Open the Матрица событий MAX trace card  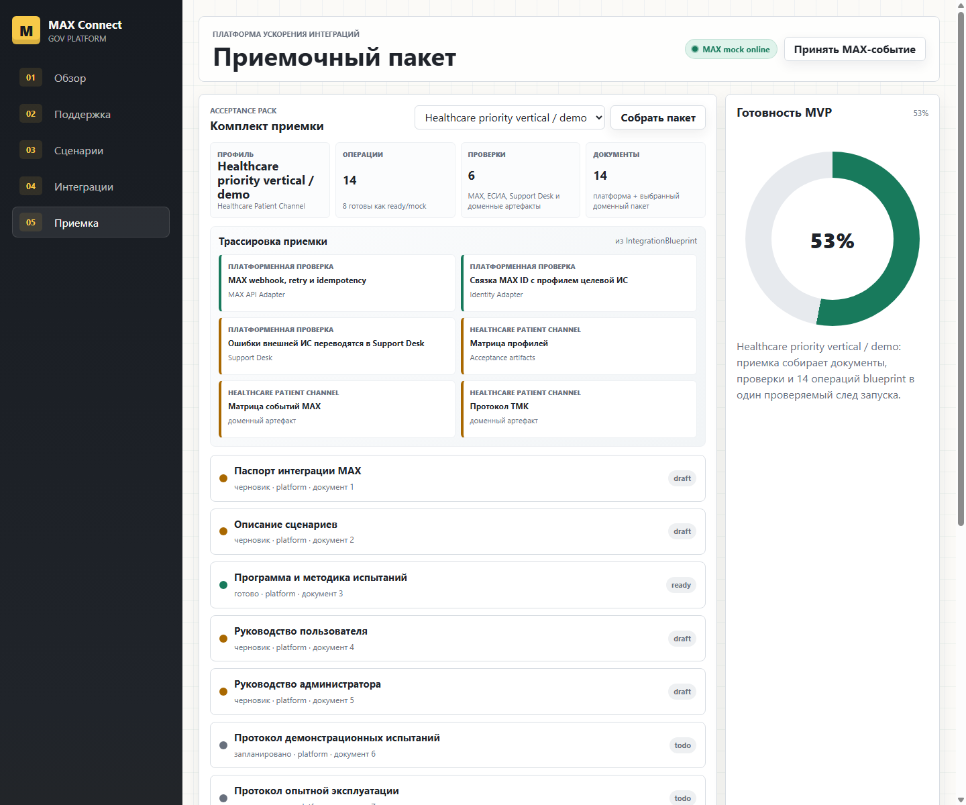[337, 409]
